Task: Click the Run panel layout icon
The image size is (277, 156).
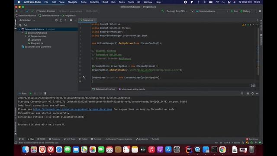Action: [248, 94]
